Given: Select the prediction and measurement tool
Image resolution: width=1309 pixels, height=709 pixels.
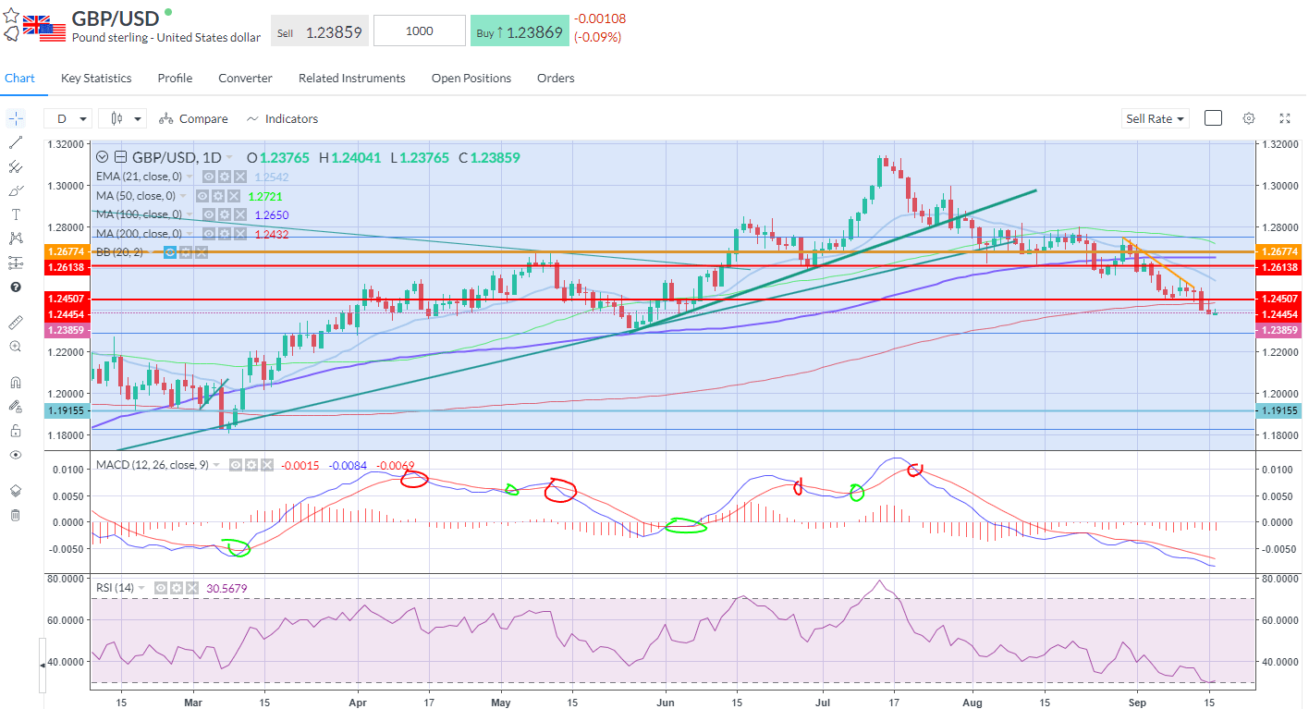Looking at the screenshot, I should click(x=15, y=263).
